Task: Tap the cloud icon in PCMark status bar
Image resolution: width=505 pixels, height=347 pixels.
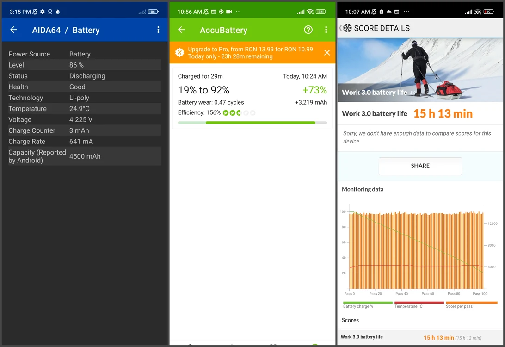Action: click(389, 12)
